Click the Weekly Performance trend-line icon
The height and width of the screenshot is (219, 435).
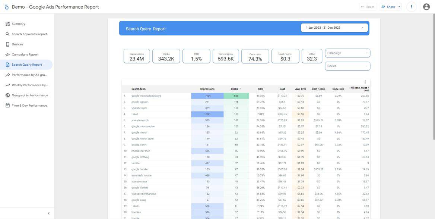pyautogui.click(x=8, y=85)
